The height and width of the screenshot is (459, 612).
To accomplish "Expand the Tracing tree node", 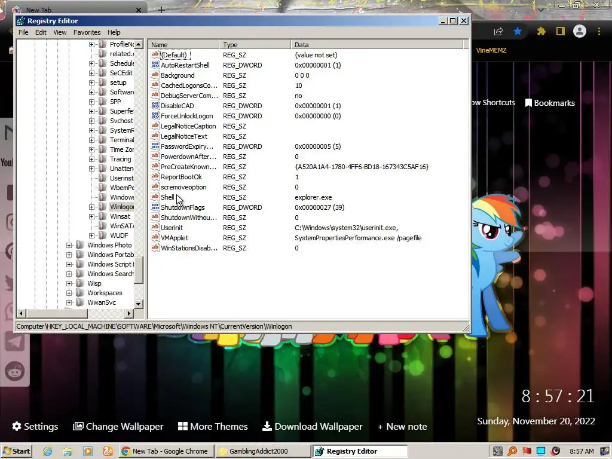I will [x=91, y=159].
